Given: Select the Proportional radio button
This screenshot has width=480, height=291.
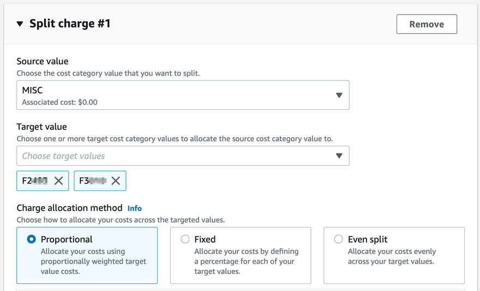Looking at the screenshot, I should tap(32, 239).
